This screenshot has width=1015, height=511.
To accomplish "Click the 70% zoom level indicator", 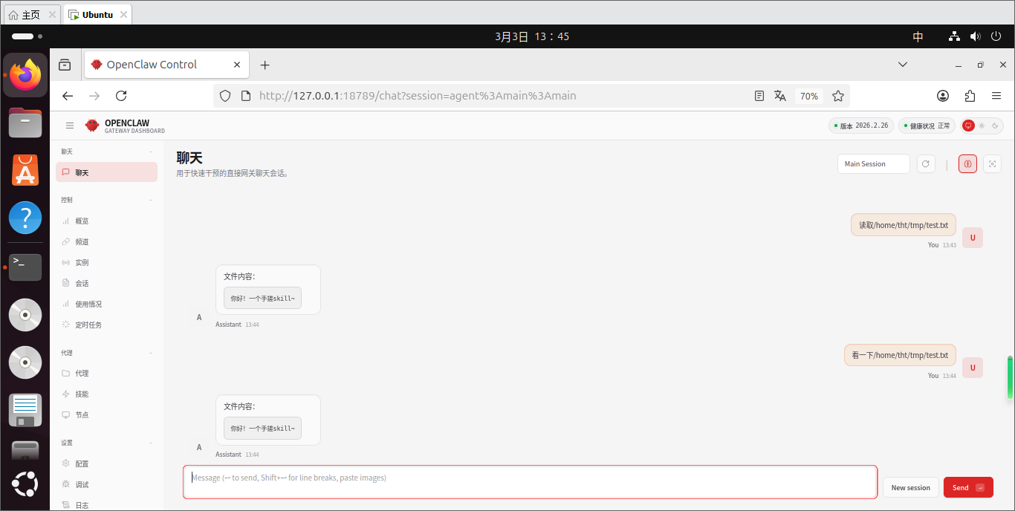I will (x=809, y=97).
